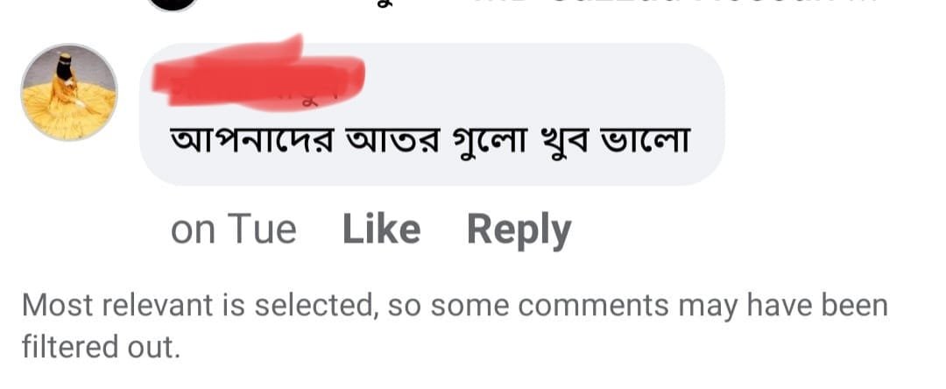
Task: Like the Bengali comment
Action: pos(381,230)
